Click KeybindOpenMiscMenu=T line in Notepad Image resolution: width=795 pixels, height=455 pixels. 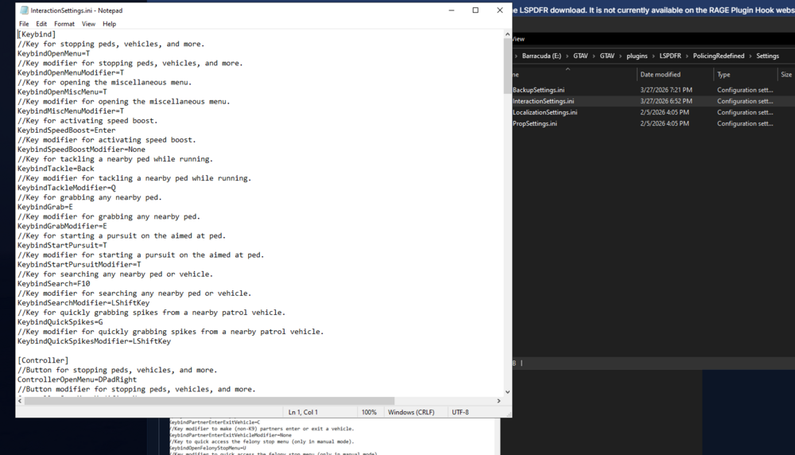point(62,91)
